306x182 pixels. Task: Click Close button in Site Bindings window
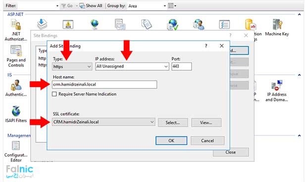point(231,152)
